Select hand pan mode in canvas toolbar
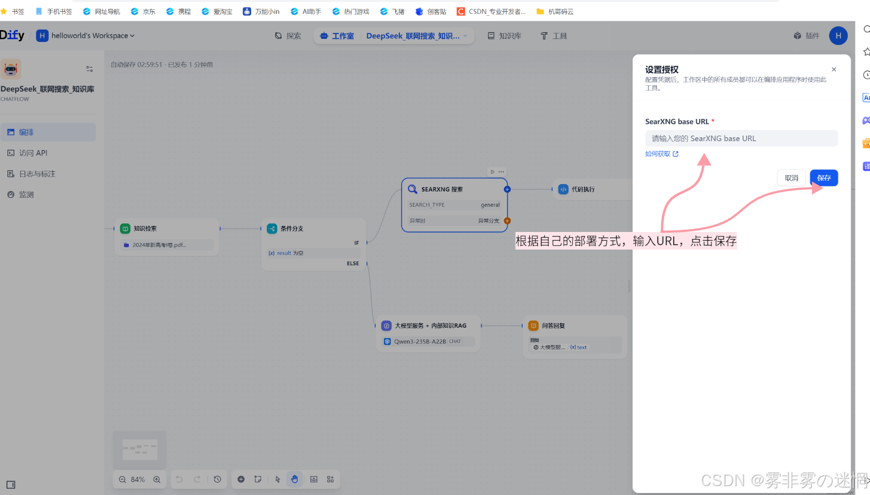Screen dimensions: 870x495 pyautogui.click(x=295, y=479)
